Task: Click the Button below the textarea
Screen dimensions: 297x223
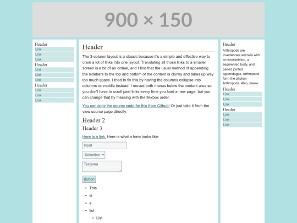Action: click(x=89, y=179)
